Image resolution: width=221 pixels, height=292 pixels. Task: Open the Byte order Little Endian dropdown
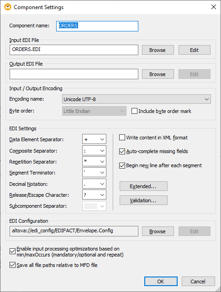coord(94,111)
